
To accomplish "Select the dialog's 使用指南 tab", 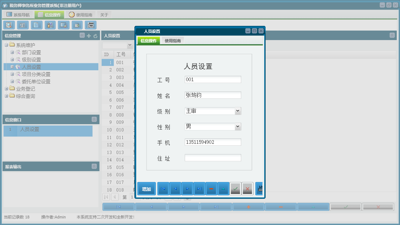I will coord(173,41).
